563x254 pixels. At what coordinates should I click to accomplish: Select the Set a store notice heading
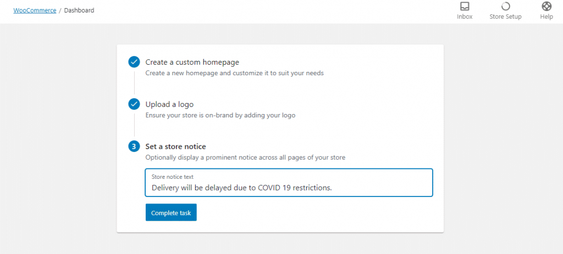[175, 146]
